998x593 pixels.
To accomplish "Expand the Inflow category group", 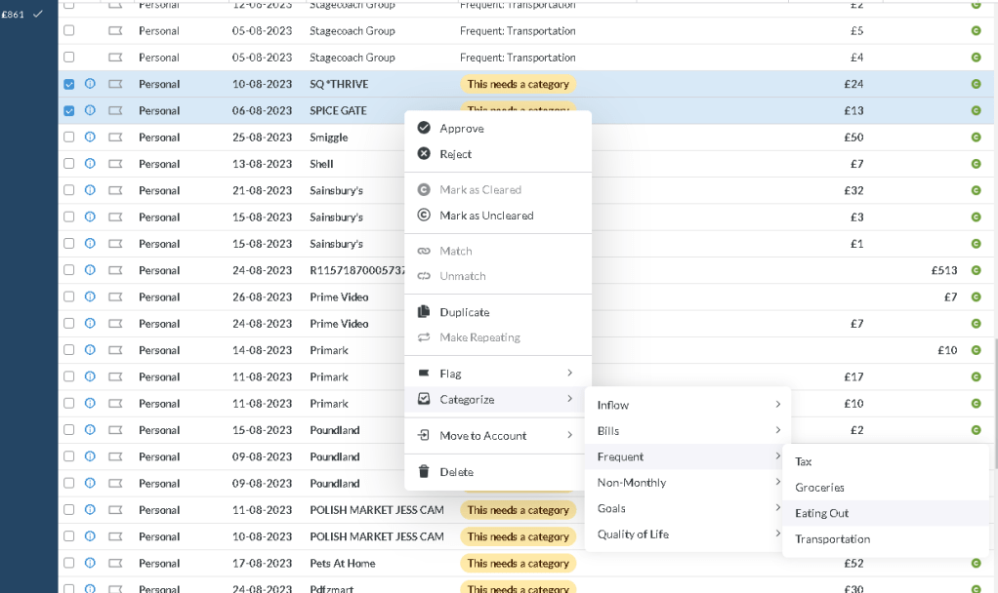I will coord(688,405).
